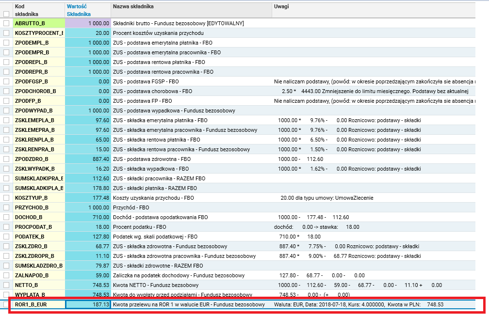Viewport: 489px width, 318px height.
Task: Click 'ZUS - podstawa FP - FBO' name
Action: click(x=143, y=101)
